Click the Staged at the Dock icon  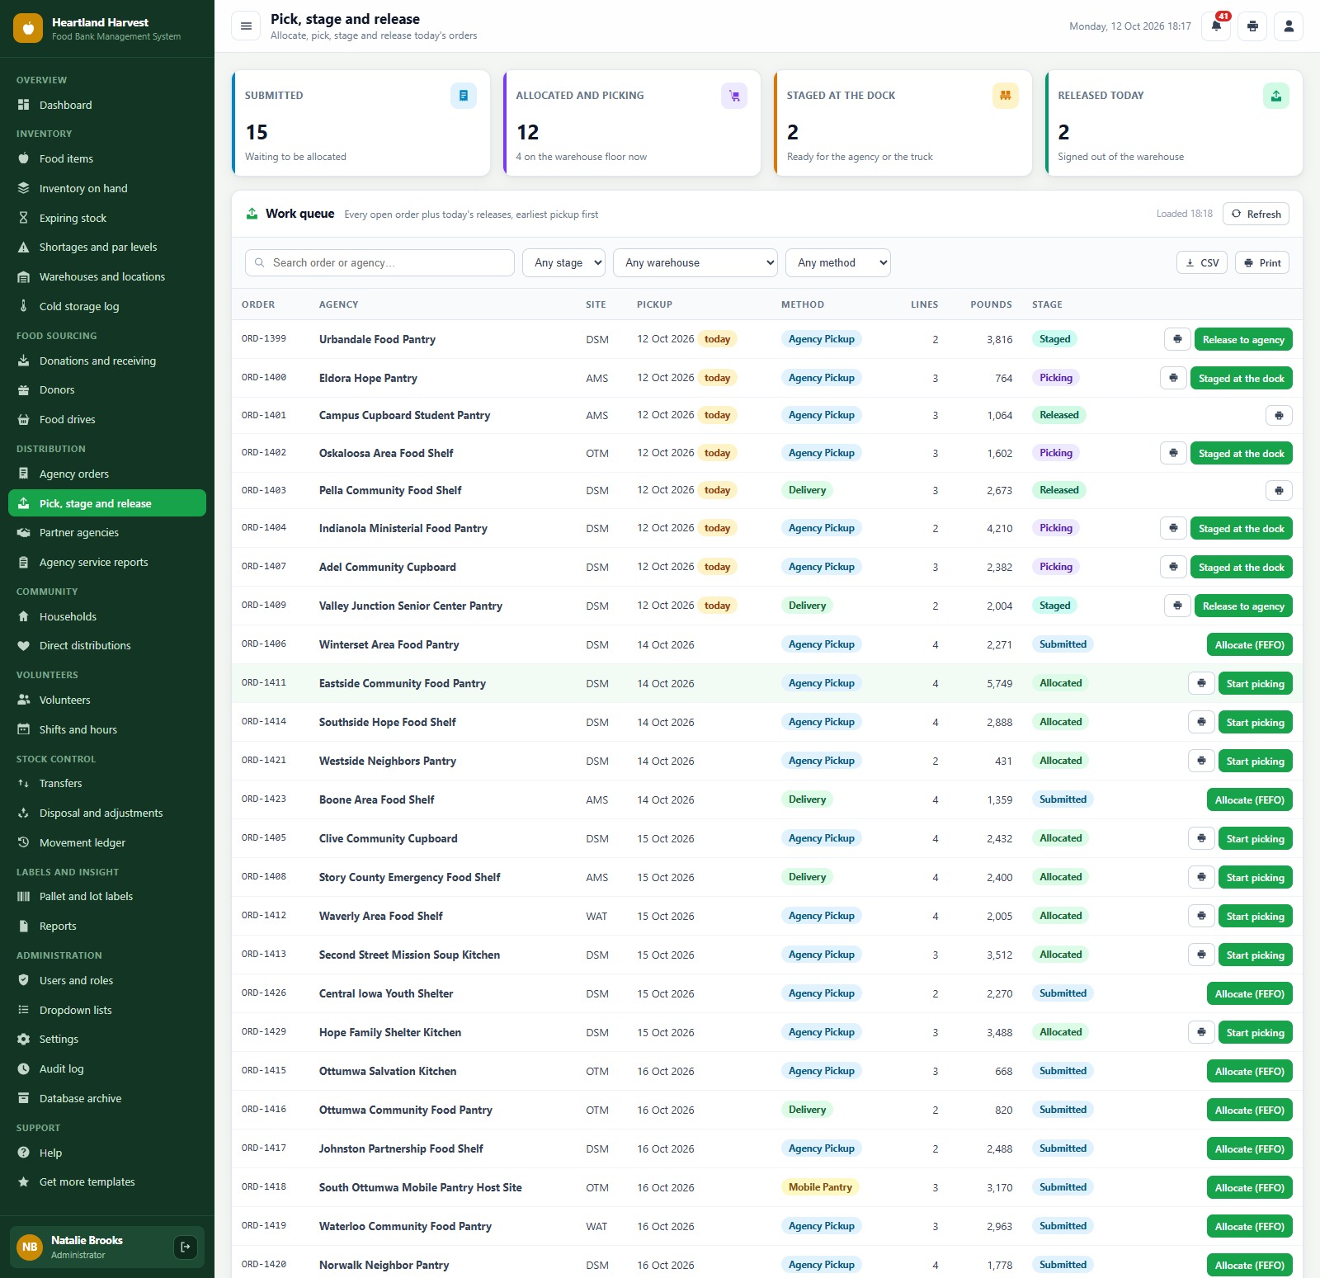click(1006, 96)
